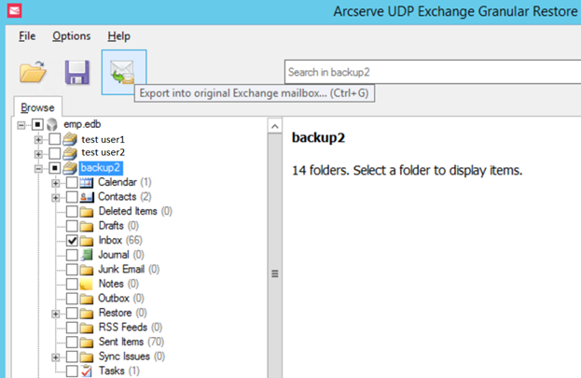Image resolution: width=581 pixels, height=378 pixels.
Task: Expand the Sync Issues folder
Action: tap(55, 357)
